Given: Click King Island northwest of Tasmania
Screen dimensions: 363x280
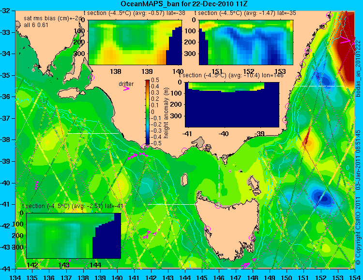Looking at the screenshot, I should click(184, 180).
